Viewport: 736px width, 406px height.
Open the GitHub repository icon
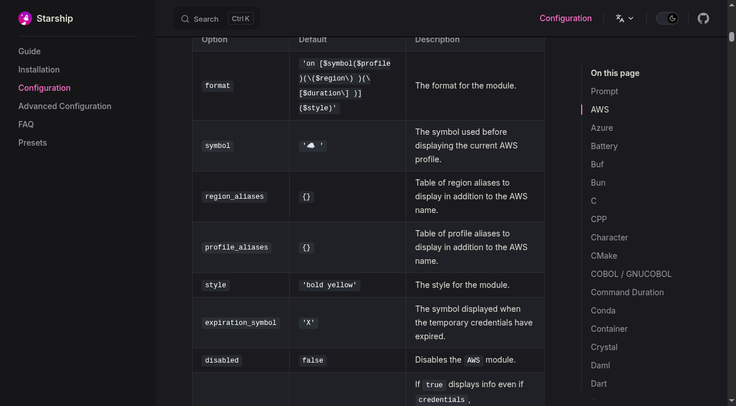pos(703,18)
